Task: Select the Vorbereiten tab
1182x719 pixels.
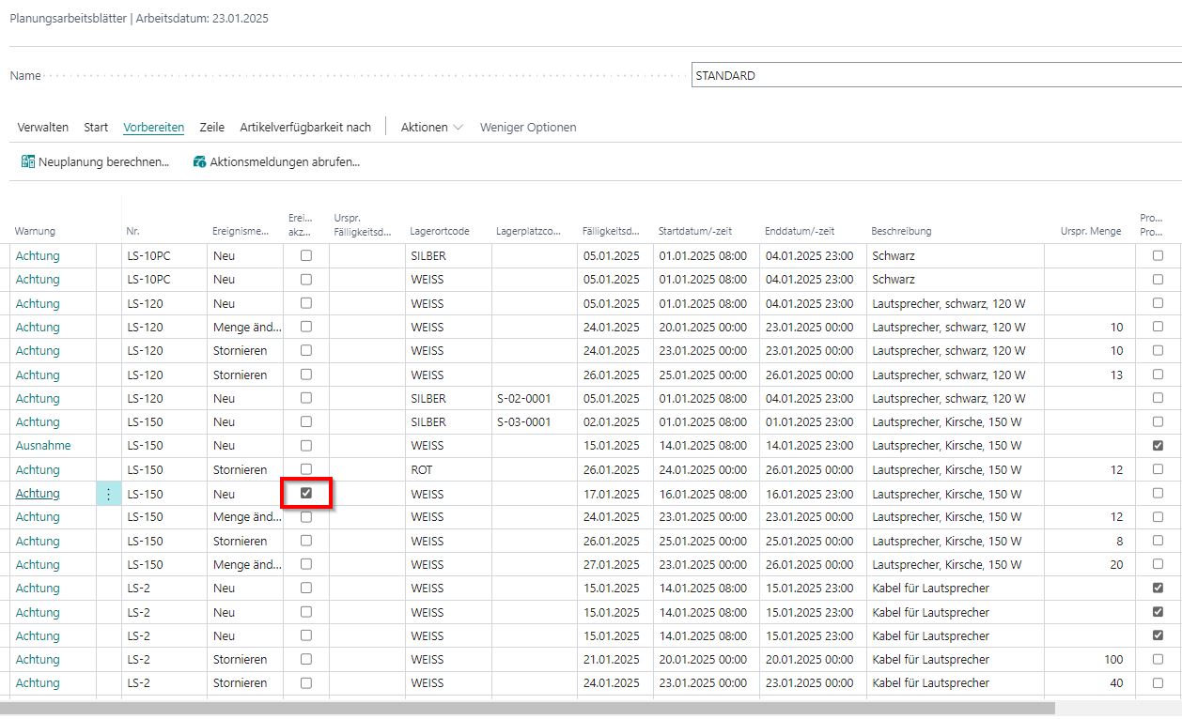Action: tap(154, 127)
